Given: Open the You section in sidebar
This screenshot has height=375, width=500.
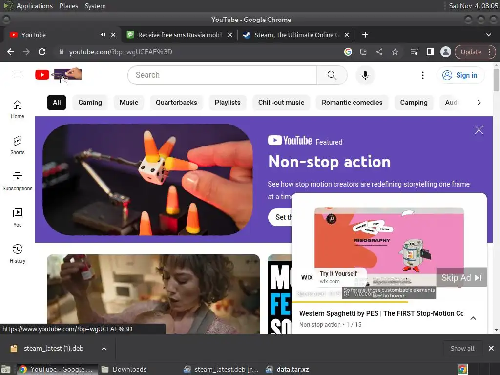Looking at the screenshot, I should [18, 217].
